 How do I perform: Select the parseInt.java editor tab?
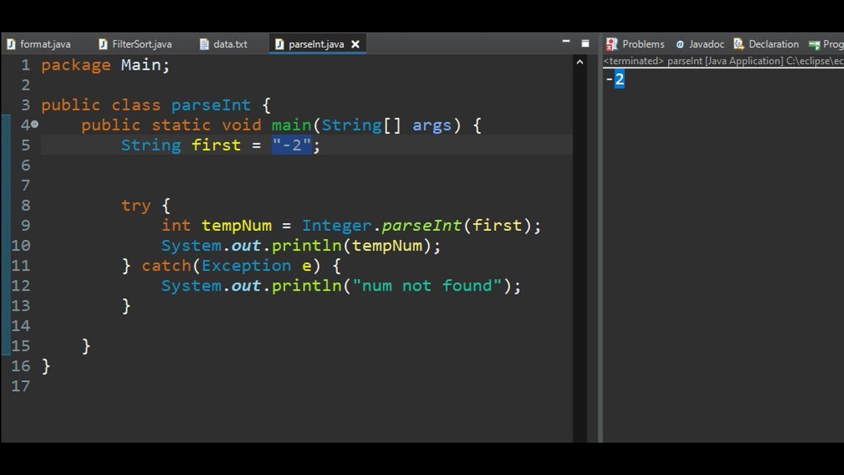[x=316, y=44]
